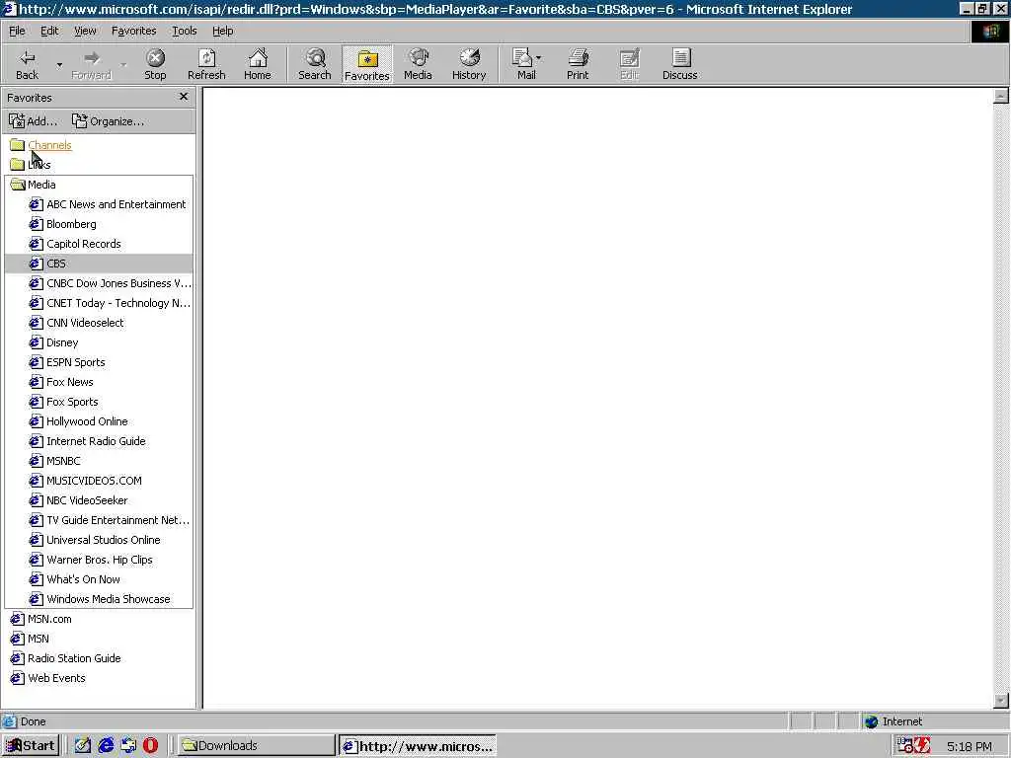
Task: Open the Back history dropdown arrow
Action: tap(59, 64)
